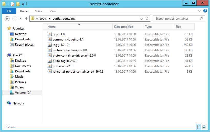Click the double chevron in address bar
The height and width of the screenshot is (132, 210).
coord(37,19)
